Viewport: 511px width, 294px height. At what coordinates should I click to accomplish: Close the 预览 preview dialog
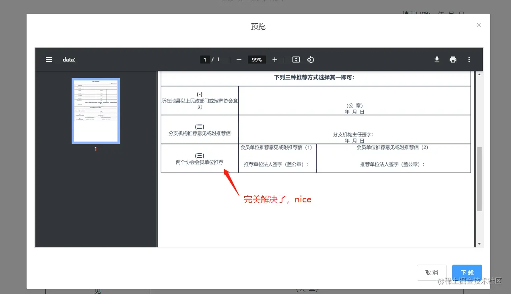pos(479,25)
